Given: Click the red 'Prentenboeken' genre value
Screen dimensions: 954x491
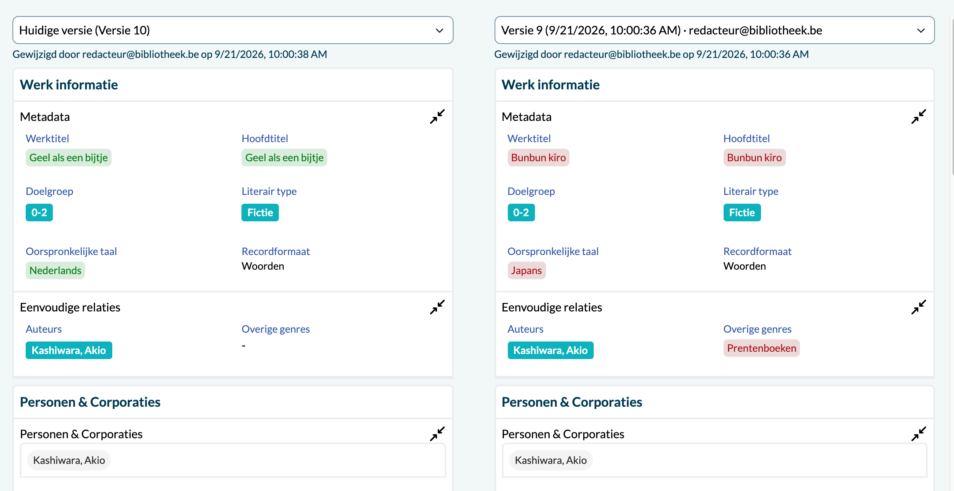Looking at the screenshot, I should click(x=761, y=348).
